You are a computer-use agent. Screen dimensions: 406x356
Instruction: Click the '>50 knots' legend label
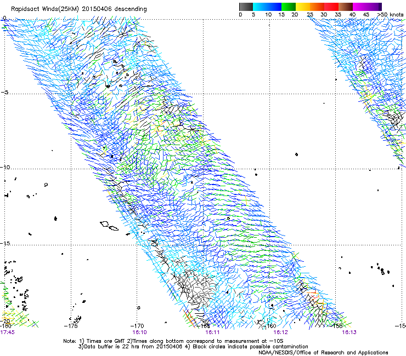(x=390, y=15)
